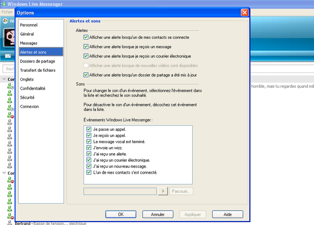Open the Dossiers de partage category
Image resolution: width=314 pixels, height=225 pixels.
coord(41,61)
